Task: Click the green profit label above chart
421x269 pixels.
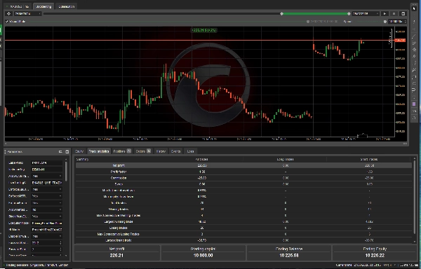Action: click(x=203, y=30)
